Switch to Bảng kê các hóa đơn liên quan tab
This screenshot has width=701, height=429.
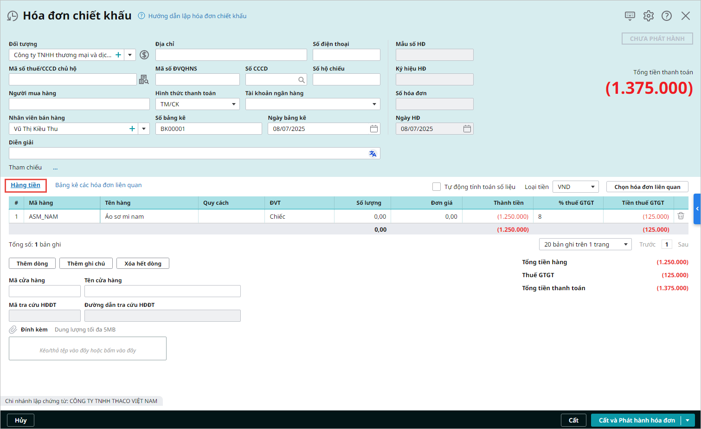[x=98, y=185]
